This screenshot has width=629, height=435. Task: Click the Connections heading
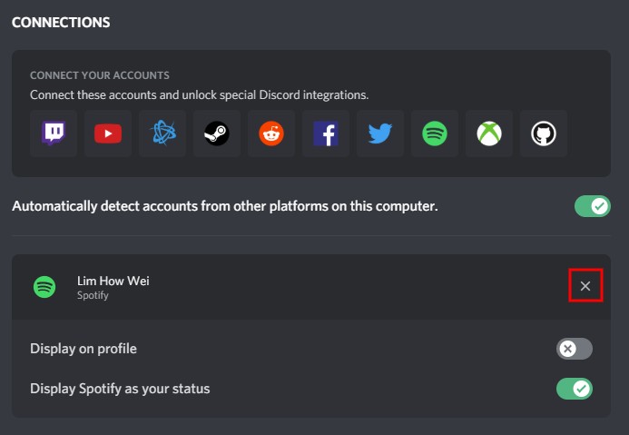(61, 23)
